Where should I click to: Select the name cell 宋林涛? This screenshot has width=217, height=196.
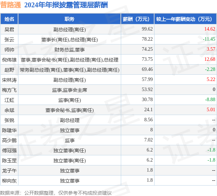[x=9, y=80]
